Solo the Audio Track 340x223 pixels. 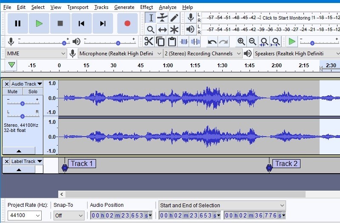tap(33, 91)
